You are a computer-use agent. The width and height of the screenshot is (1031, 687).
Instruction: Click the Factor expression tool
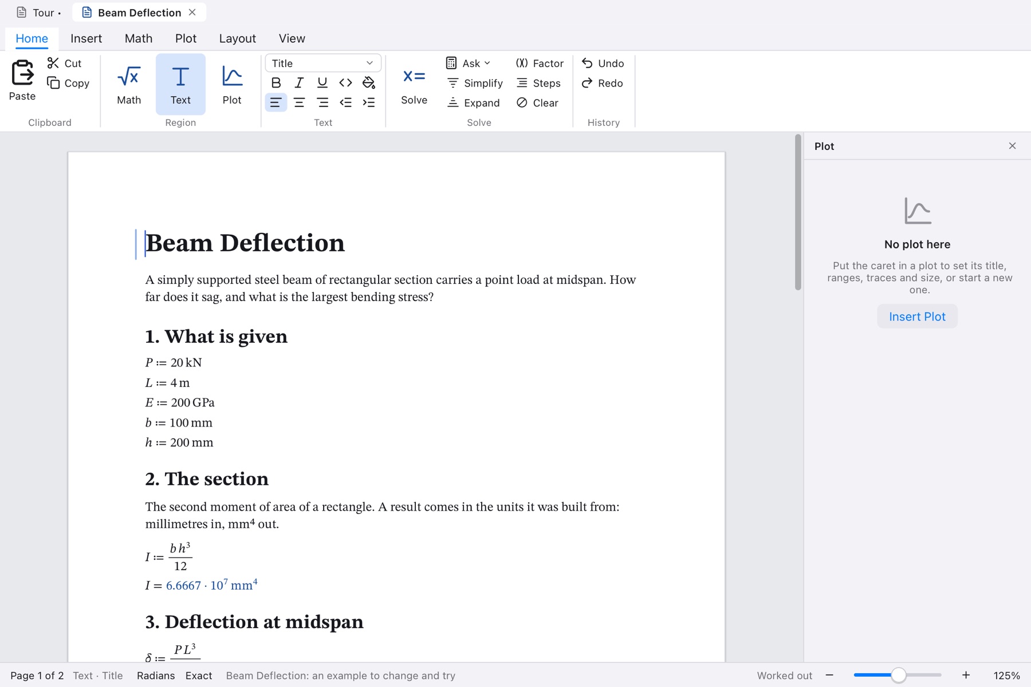(x=540, y=63)
